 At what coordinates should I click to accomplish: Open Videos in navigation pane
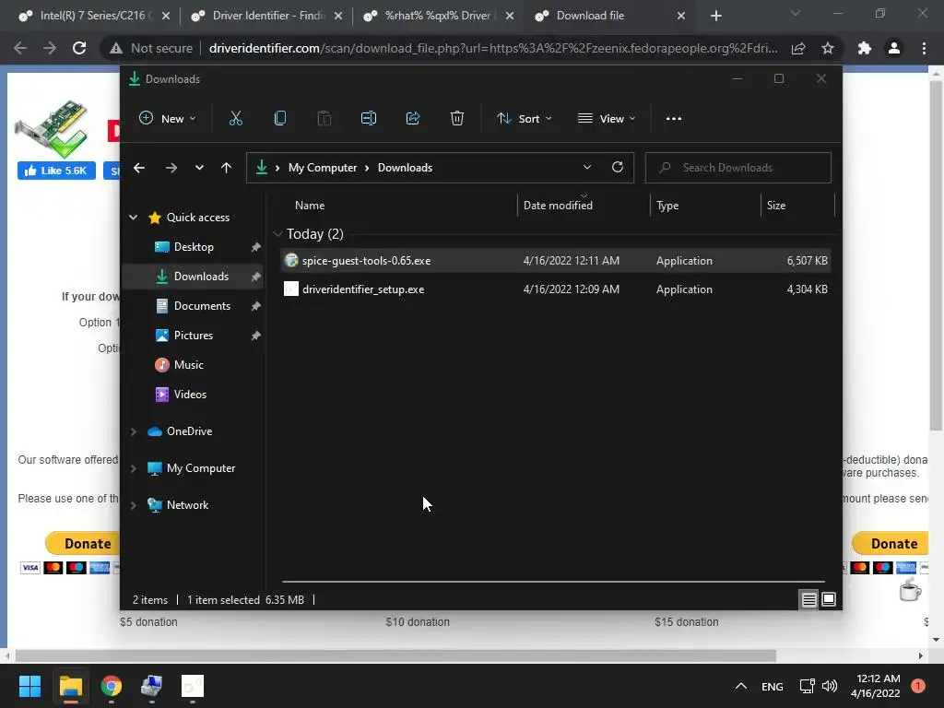(x=194, y=395)
